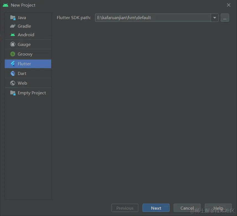Open Help for the dialog
The image size is (237, 216).
tap(218, 208)
